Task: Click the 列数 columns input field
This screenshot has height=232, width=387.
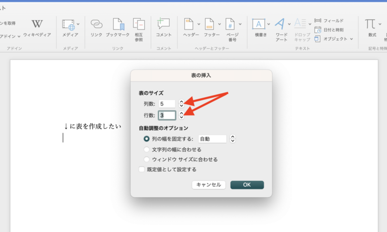Action: (167, 104)
